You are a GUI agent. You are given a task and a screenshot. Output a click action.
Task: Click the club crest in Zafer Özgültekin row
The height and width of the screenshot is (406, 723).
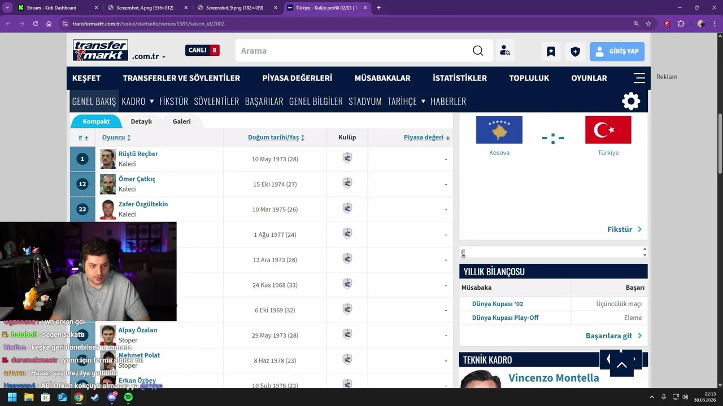click(347, 209)
